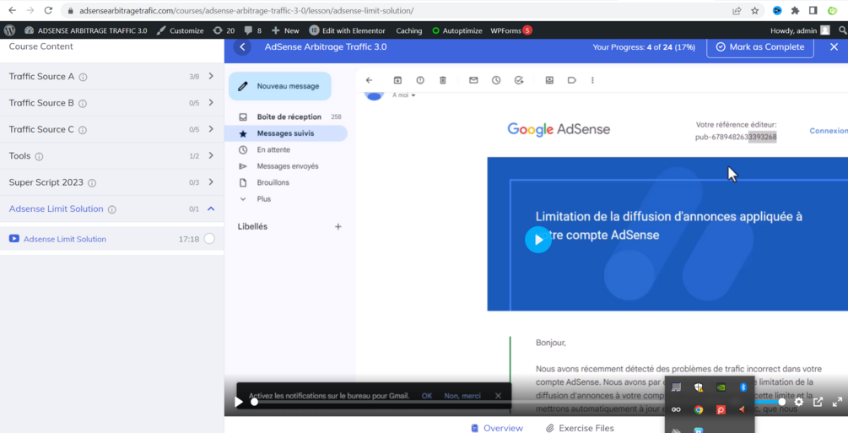Click the course back arrow circle

[242, 47]
